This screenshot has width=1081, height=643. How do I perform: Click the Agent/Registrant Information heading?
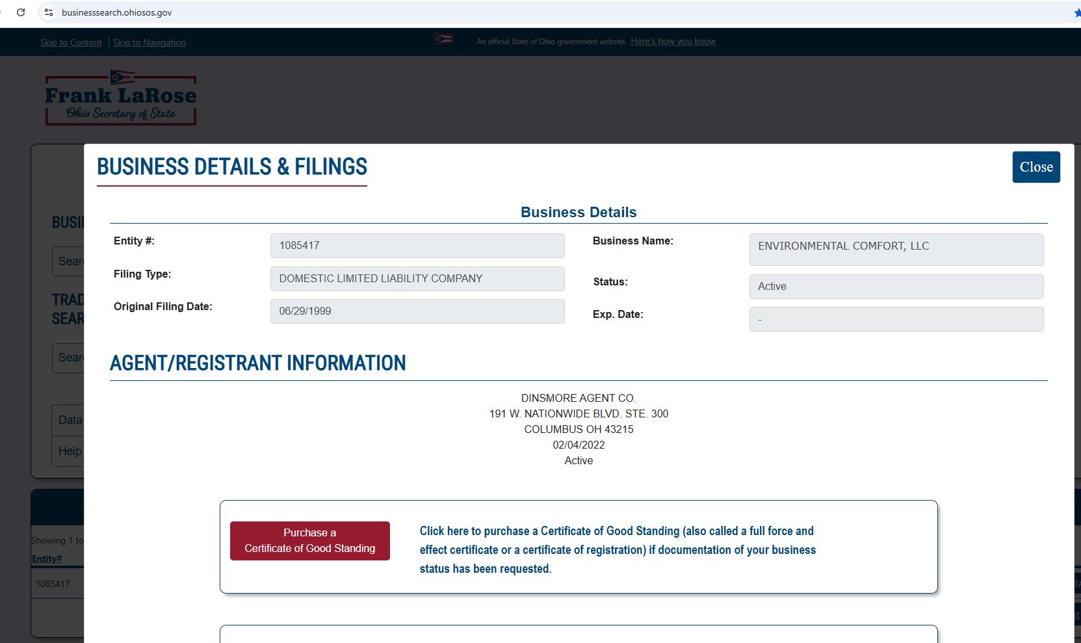click(257, 363)
